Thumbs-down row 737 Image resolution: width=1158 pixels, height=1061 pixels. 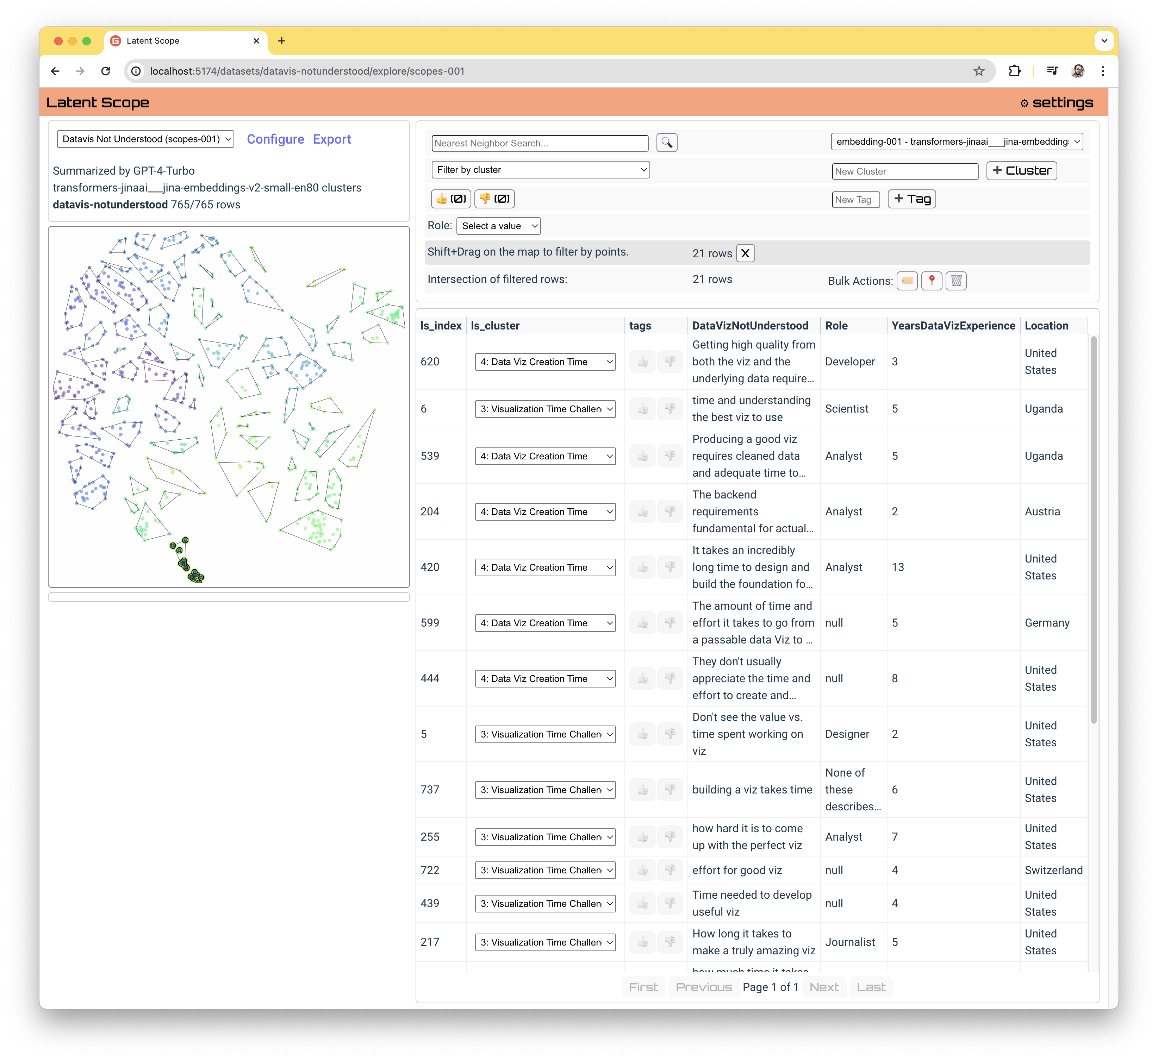(670, 790)
